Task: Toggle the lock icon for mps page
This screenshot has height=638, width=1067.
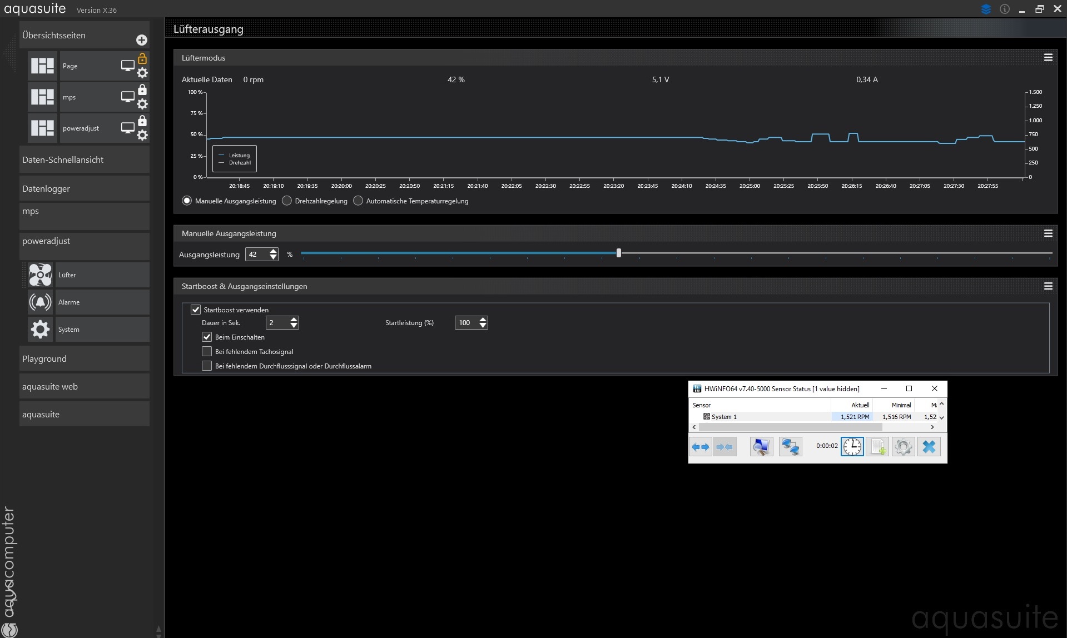Action: [x=142, y=89]
